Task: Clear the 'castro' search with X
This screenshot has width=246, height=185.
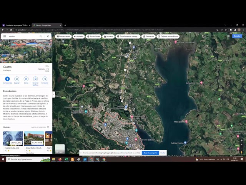Action: (48, 36)
